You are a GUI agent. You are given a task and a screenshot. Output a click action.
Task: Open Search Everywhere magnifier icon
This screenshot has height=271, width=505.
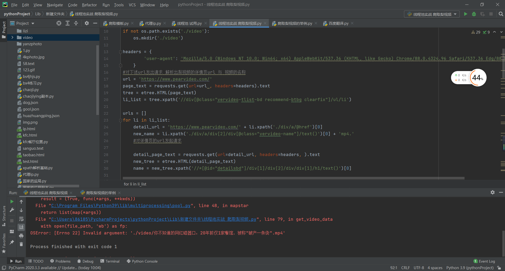point(501,14)
